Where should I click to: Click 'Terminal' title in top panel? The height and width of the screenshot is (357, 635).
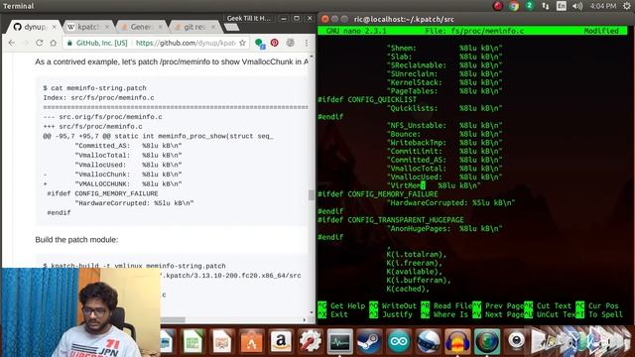click(x=18, y=6)
